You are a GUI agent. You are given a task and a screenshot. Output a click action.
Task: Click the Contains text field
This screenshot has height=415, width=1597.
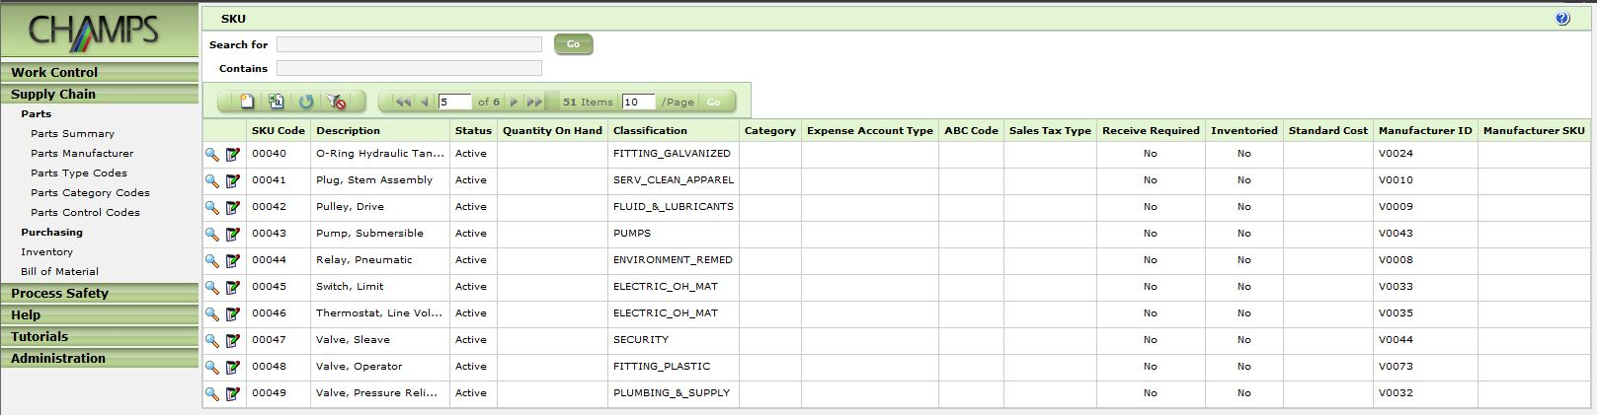pyautogui.click(x=409, y=68)
